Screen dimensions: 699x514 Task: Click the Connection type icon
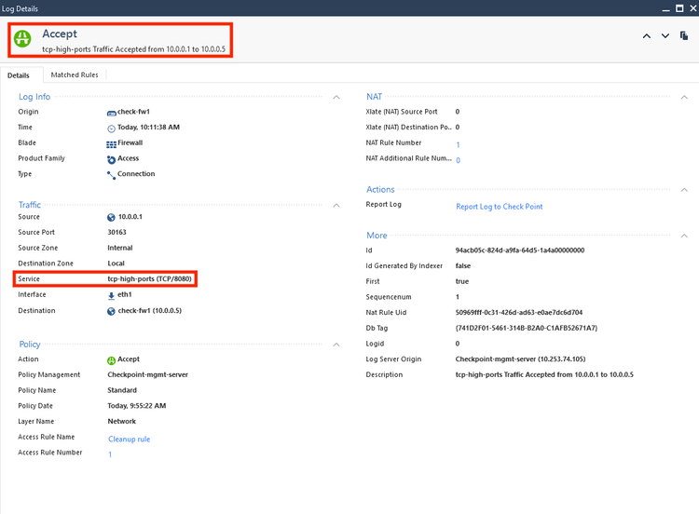point(112,174)
